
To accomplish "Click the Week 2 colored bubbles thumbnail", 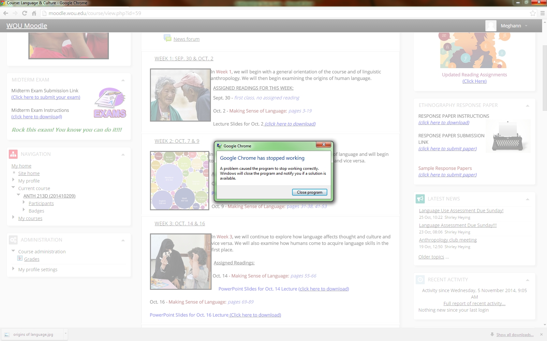I will [x=180, y=181].
